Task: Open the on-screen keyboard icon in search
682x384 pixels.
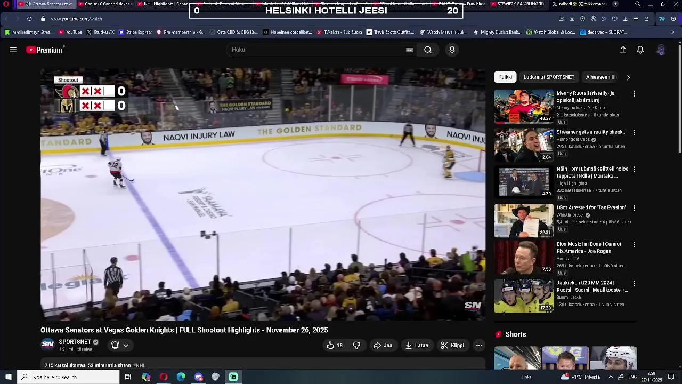Action: [409, 50]
